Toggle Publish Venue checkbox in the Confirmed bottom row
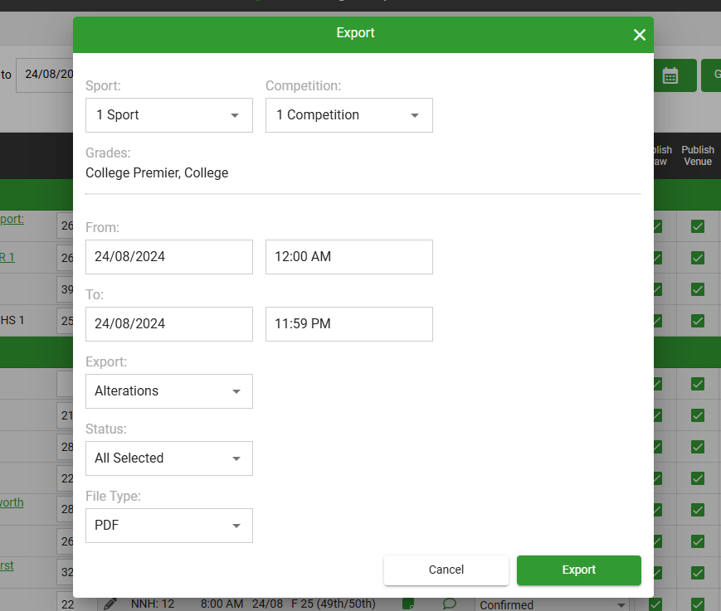The width and height of the screenshot is (721, 611). (698, 604)
